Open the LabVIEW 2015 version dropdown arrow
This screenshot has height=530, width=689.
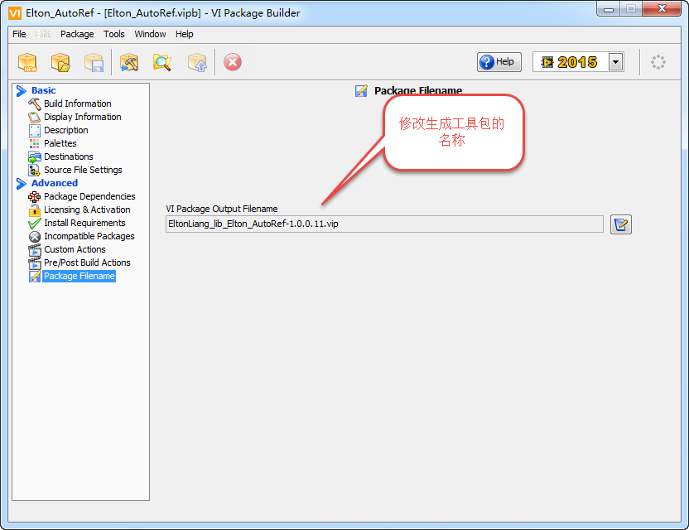(x=616, y=62)
